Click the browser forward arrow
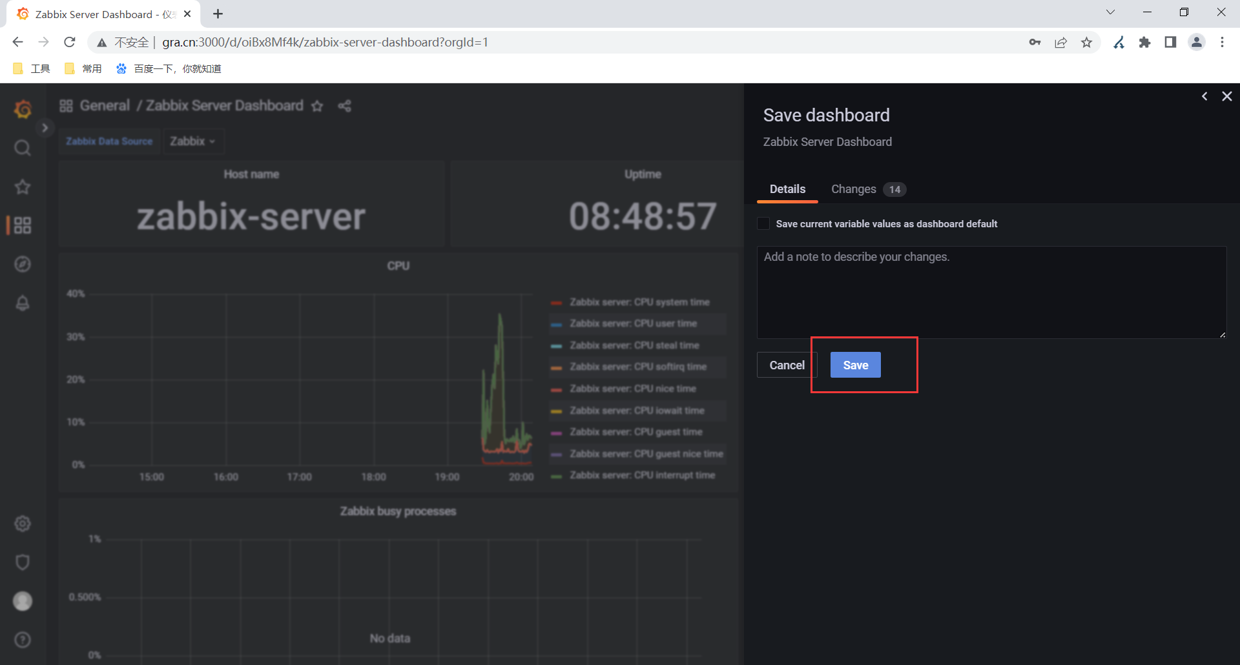Image resolution: width=1240 pixels, height=665 pixels. [43, 42]
